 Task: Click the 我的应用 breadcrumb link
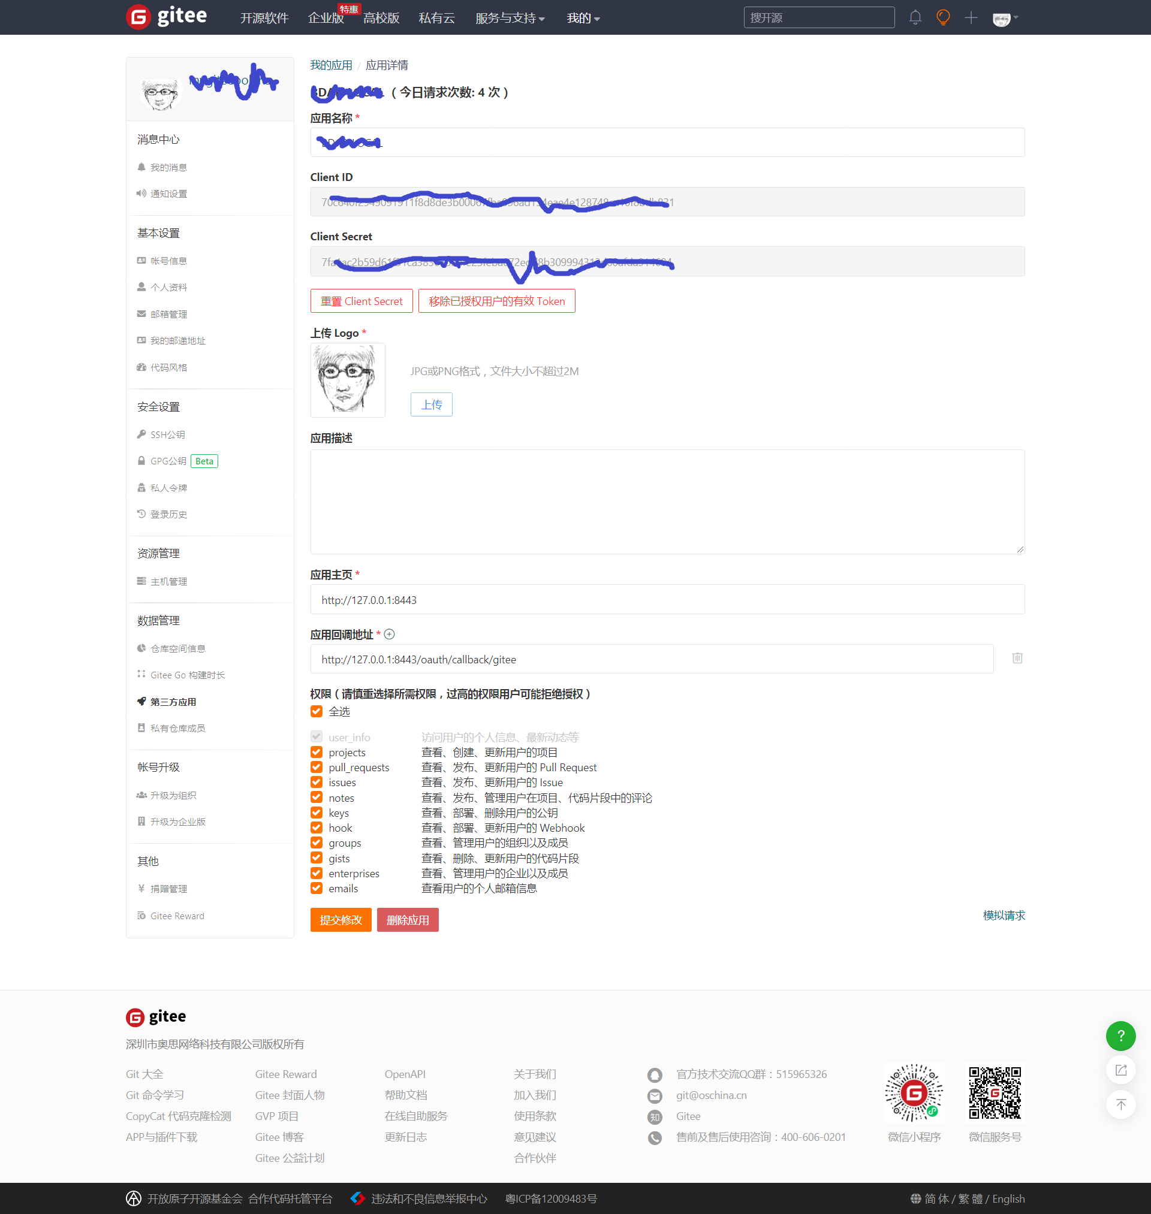tap(331, 65)
